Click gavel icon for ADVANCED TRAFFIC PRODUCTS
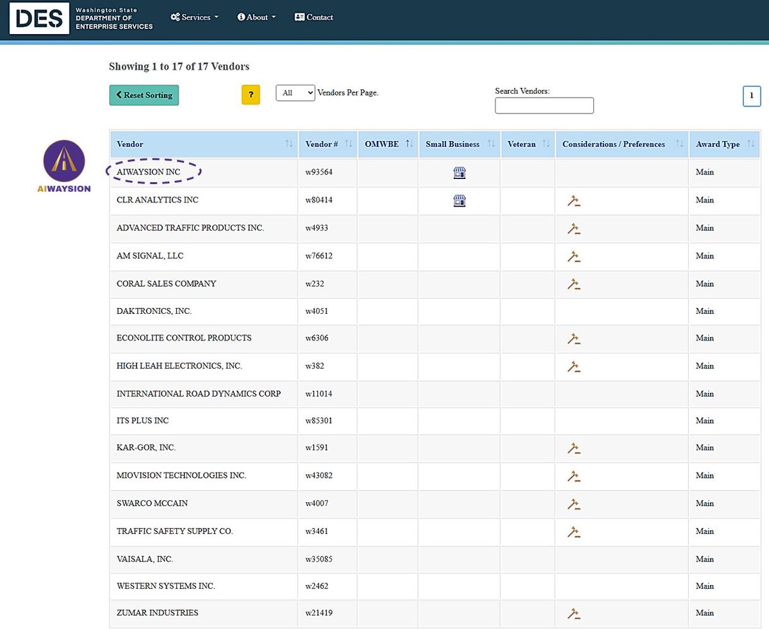769x630 pixels. point(574,228)
